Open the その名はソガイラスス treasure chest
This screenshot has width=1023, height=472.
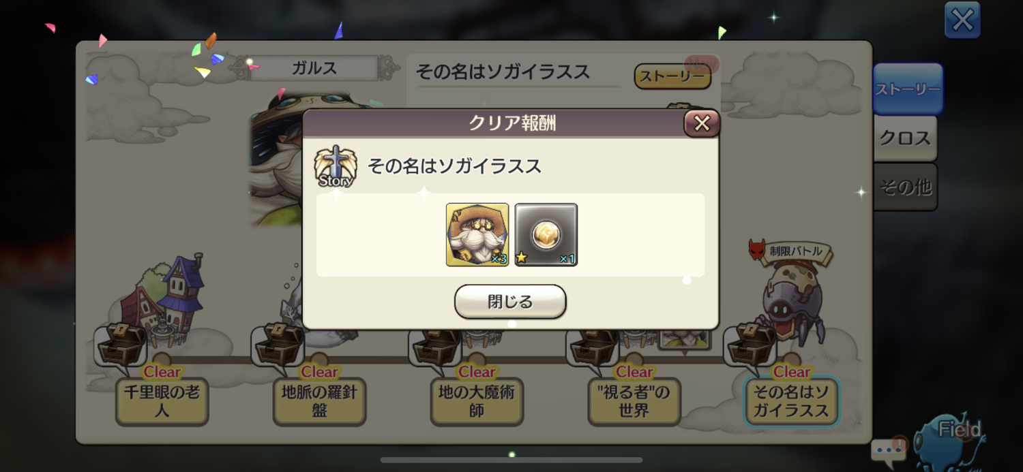[x=750, y=345]
